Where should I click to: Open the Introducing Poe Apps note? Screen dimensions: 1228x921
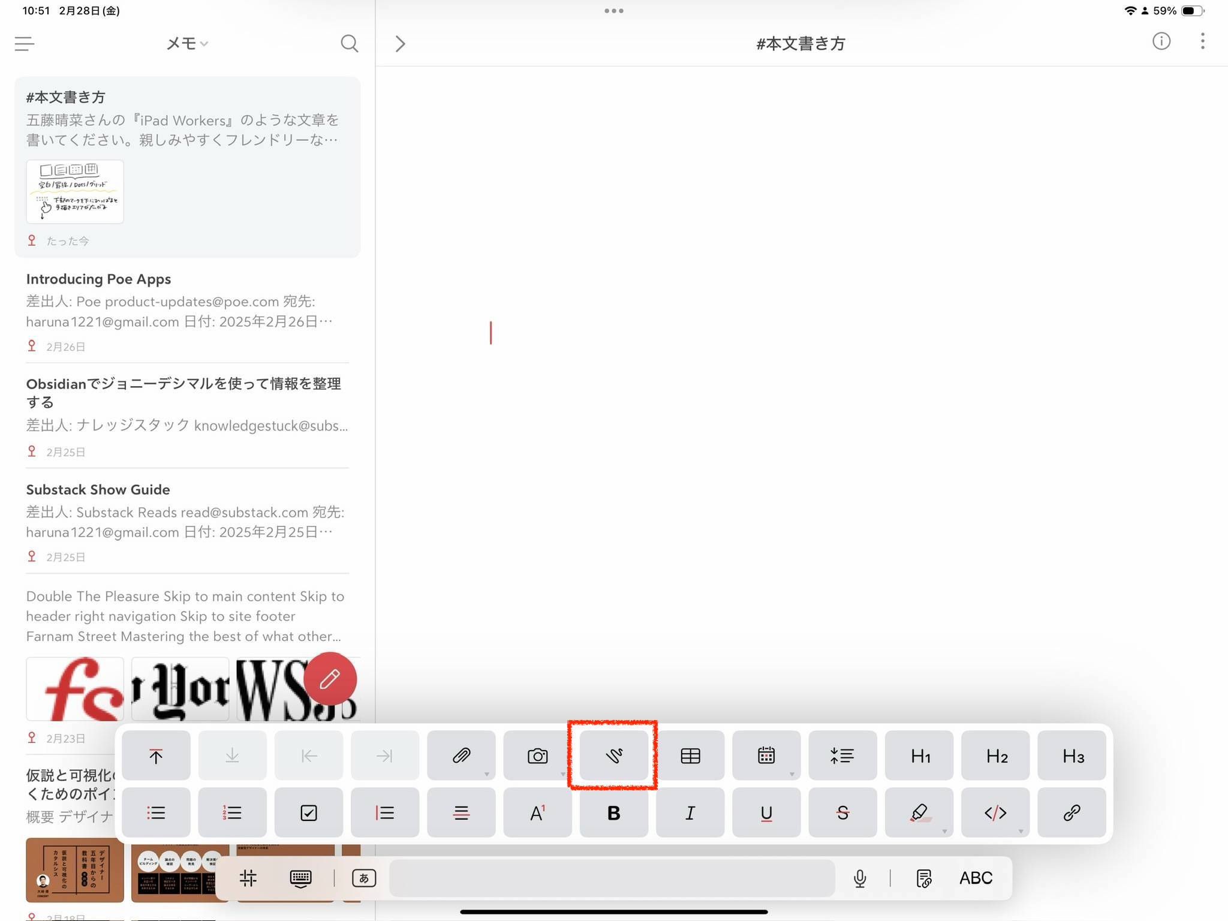click(188, 311)
